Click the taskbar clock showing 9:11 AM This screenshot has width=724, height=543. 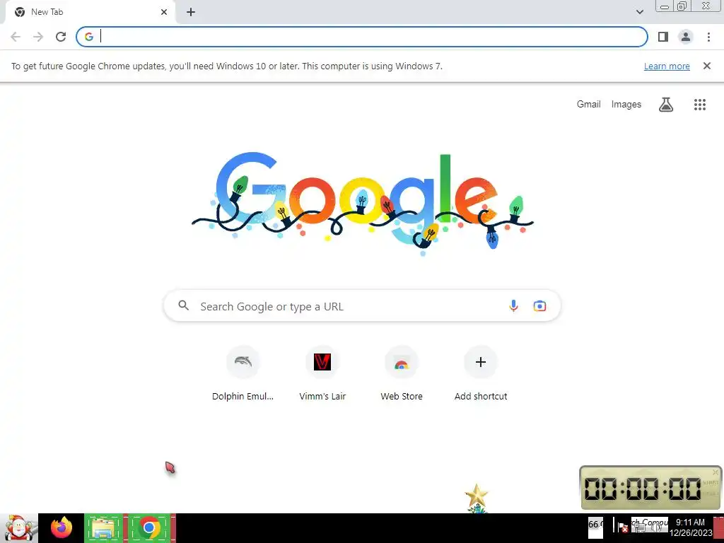click(691, 527)
